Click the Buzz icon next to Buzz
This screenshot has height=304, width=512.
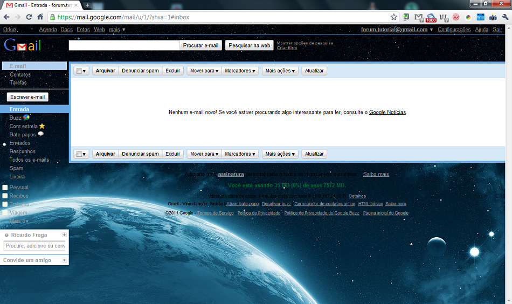tap(26, 117)
